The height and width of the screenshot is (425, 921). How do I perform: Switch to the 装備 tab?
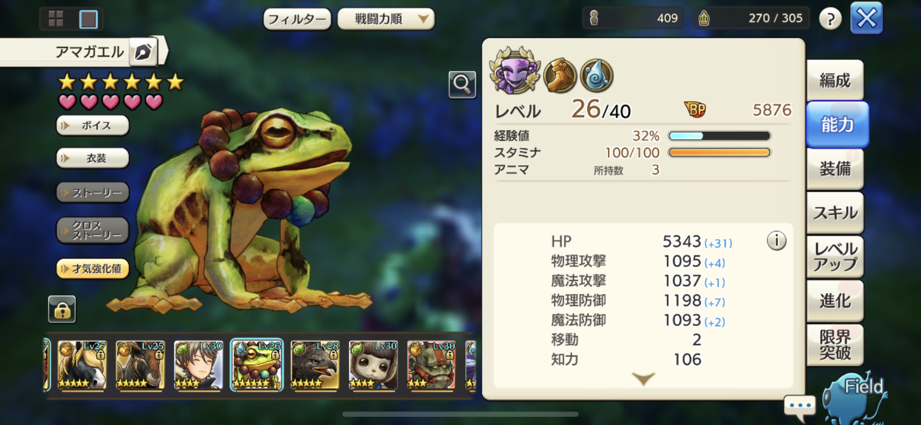[x=835, y=169]
